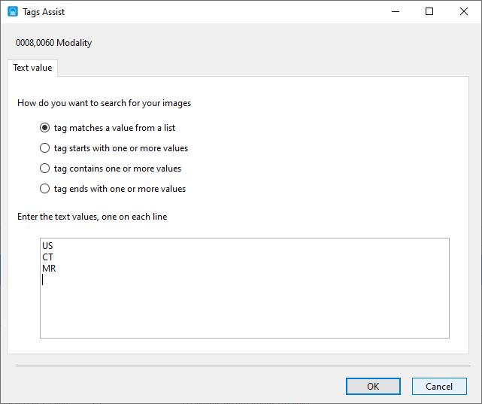Viewport: 482px width, 404px height.
Task: Select "tag matches a value from a list"
Action: pyautogui.click(x=45, y=128)
